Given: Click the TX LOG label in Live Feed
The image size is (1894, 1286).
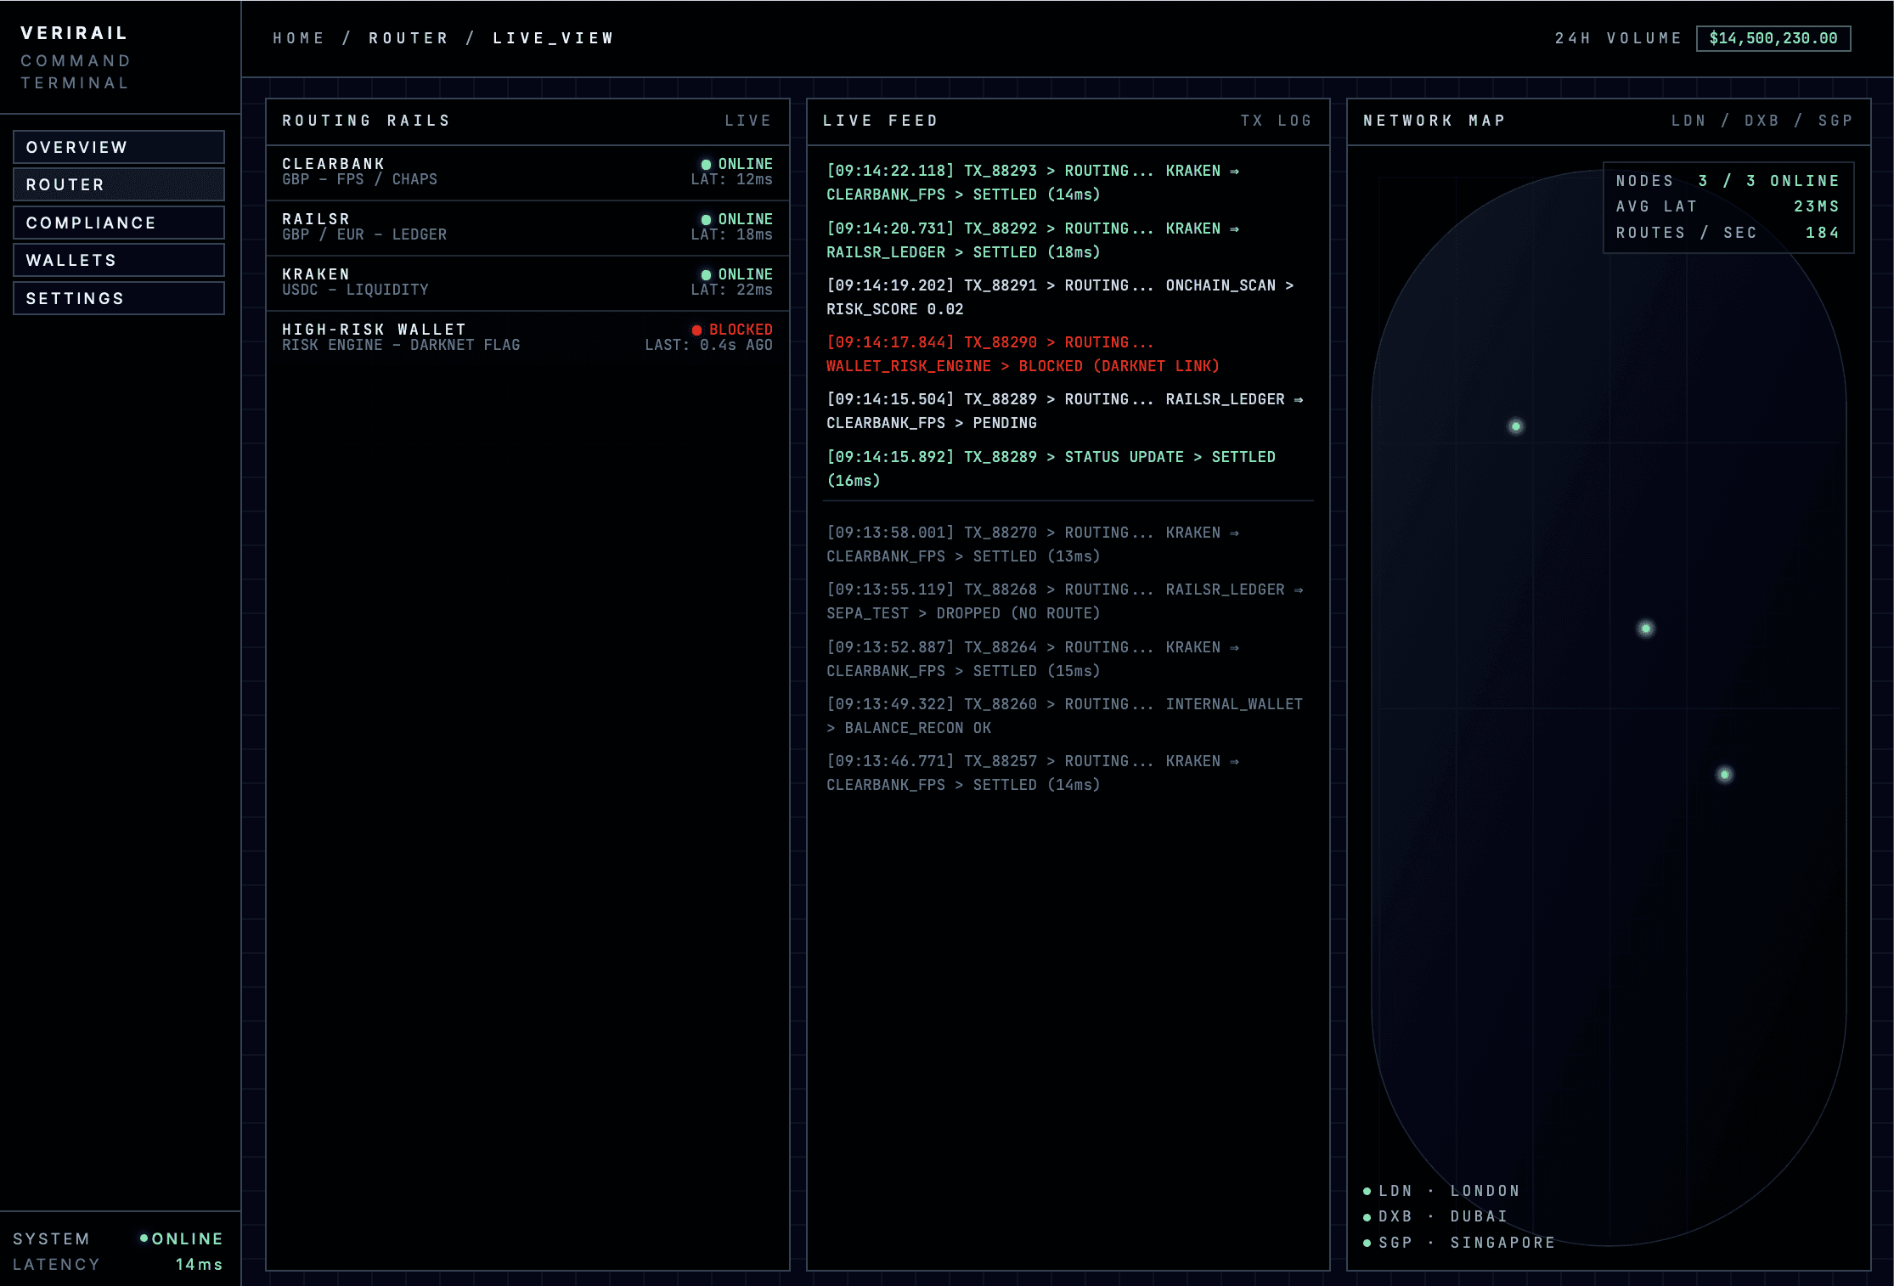Looking at the screenshot, I should 1276,121.
